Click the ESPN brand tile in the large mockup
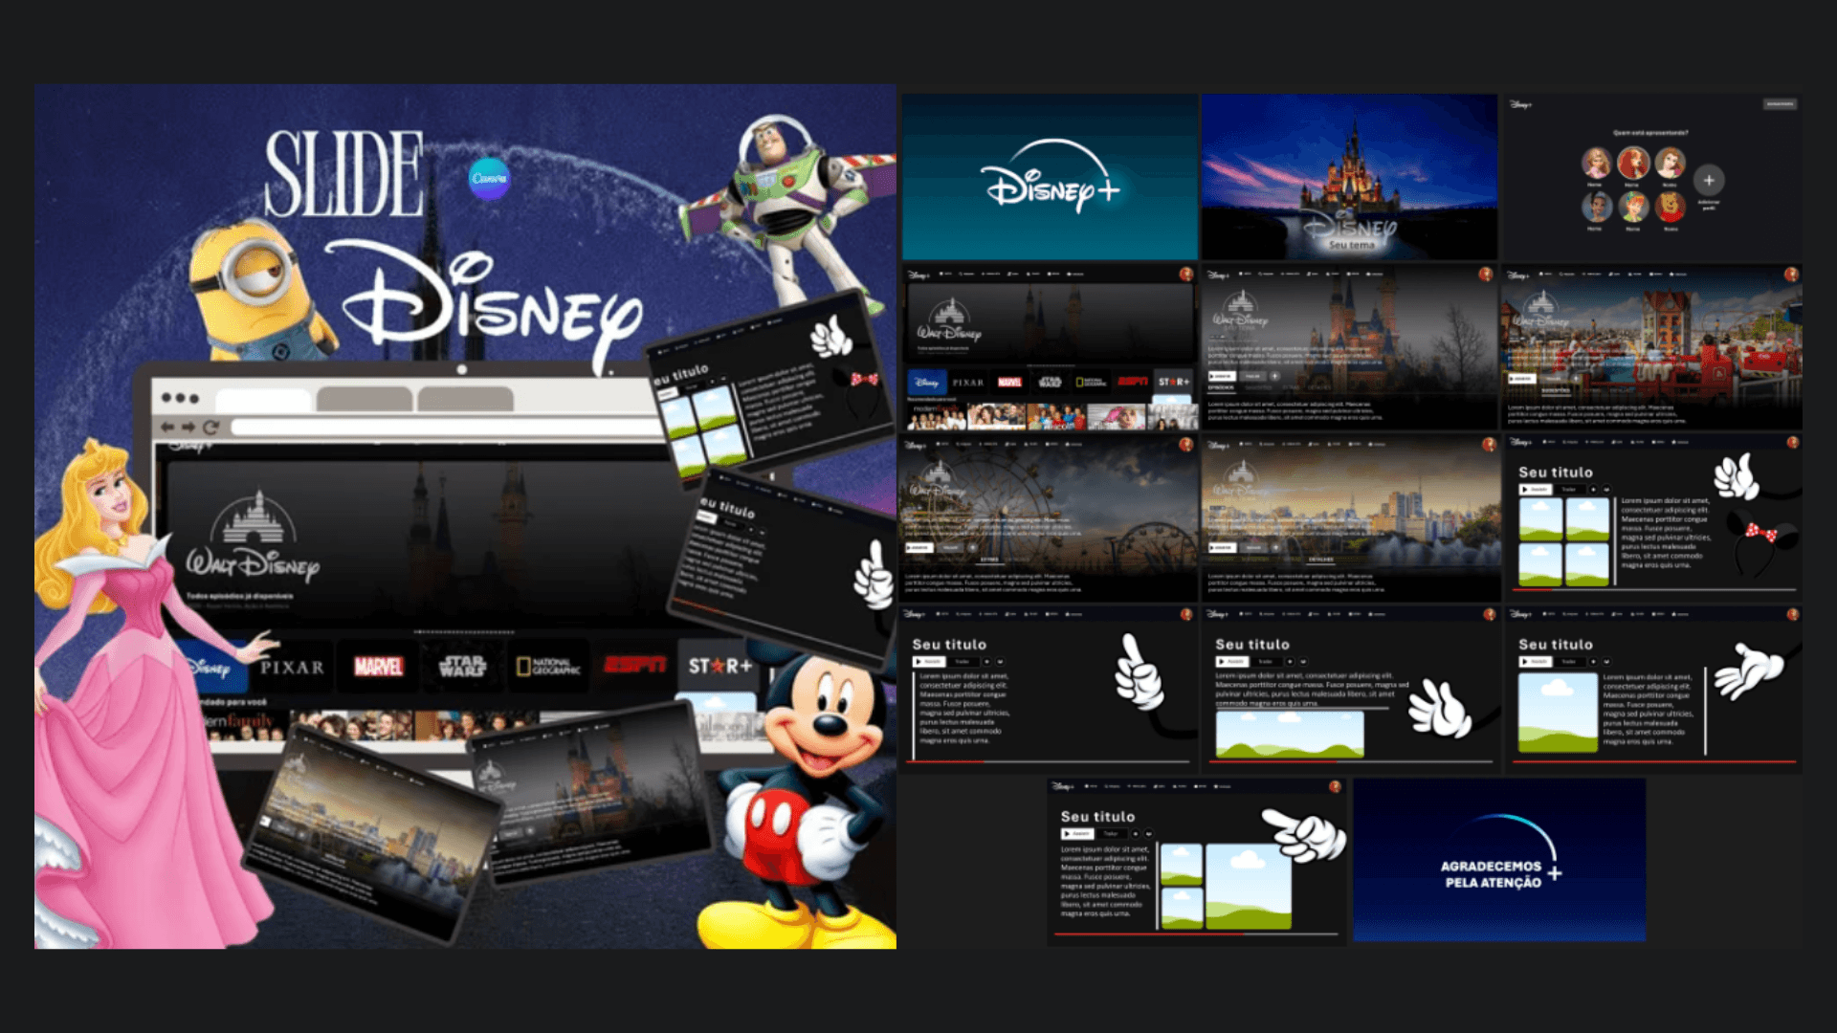 634,665
